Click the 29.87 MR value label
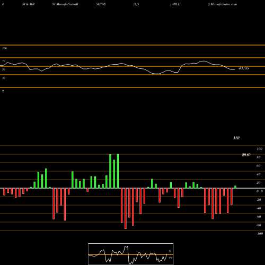The image size is (265, 265). pos(246,155)
